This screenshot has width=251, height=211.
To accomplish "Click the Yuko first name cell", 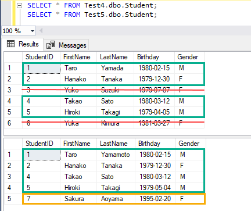I will (78, 90).
